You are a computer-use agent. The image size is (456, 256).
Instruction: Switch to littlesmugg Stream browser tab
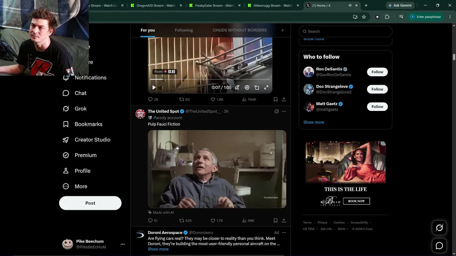tap(273, 5)
